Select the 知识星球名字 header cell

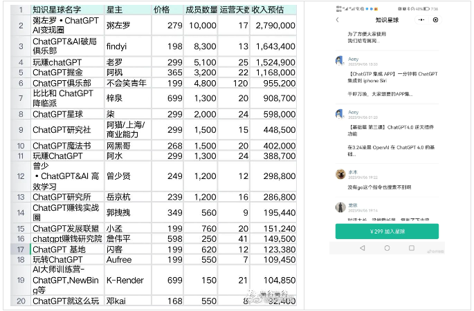pos(68,10)
